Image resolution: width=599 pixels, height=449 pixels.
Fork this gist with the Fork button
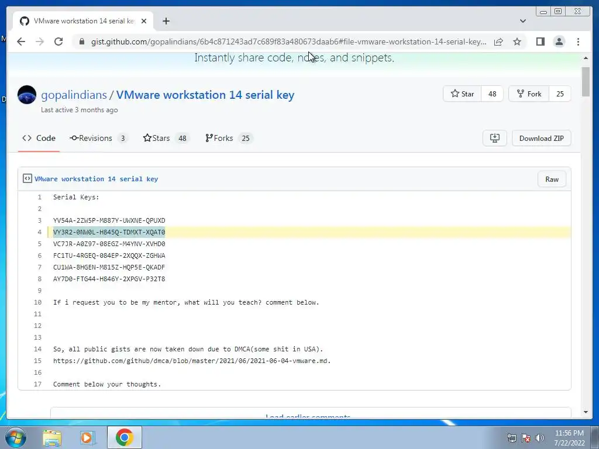(529, 94)
